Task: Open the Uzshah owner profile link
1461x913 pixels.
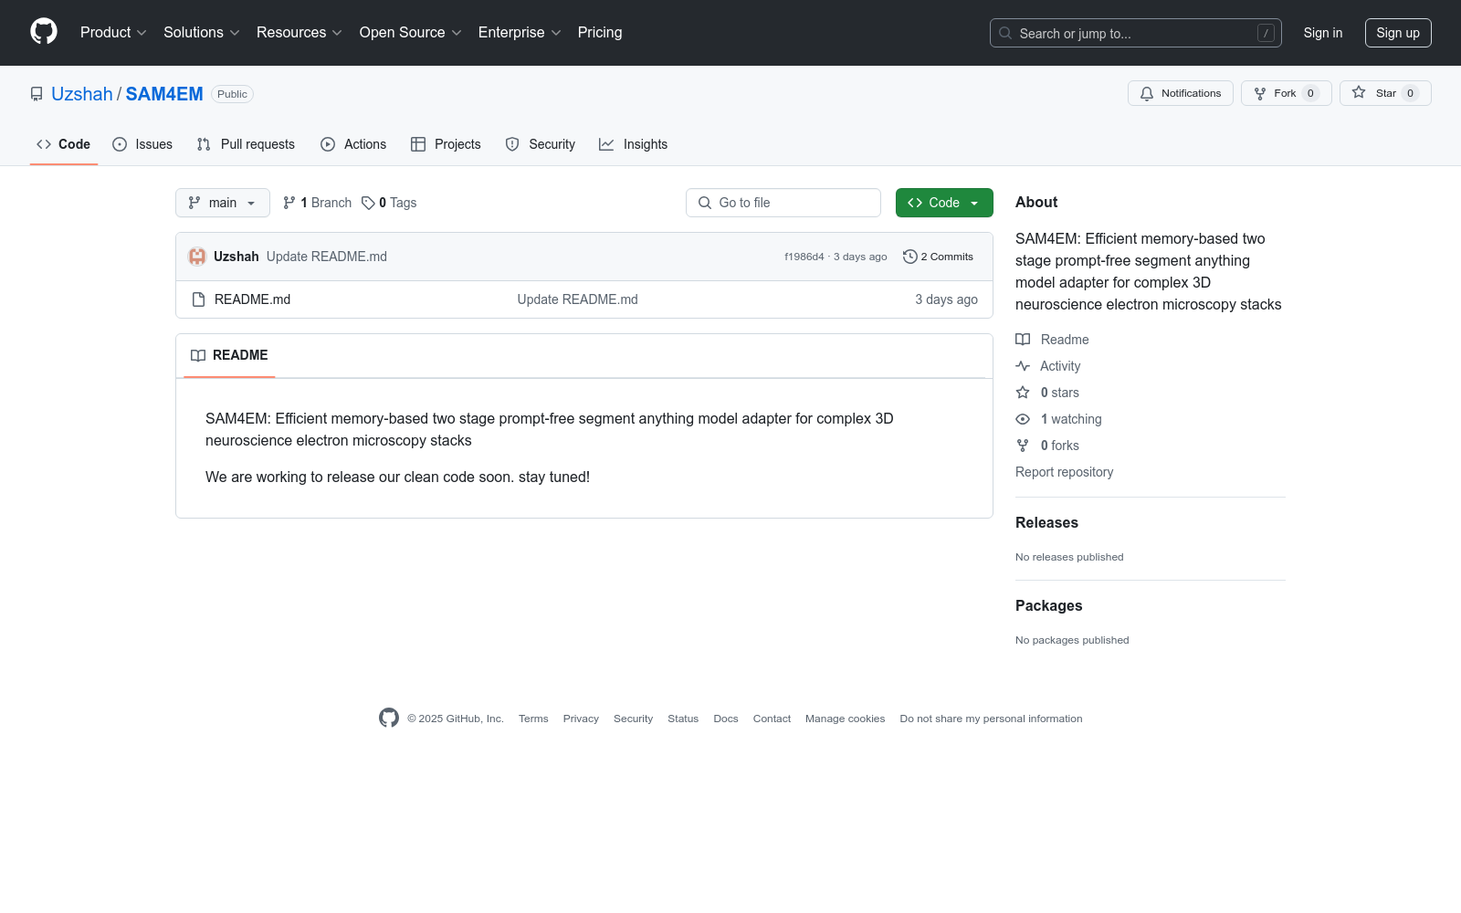Action: [x=82, y=94]
